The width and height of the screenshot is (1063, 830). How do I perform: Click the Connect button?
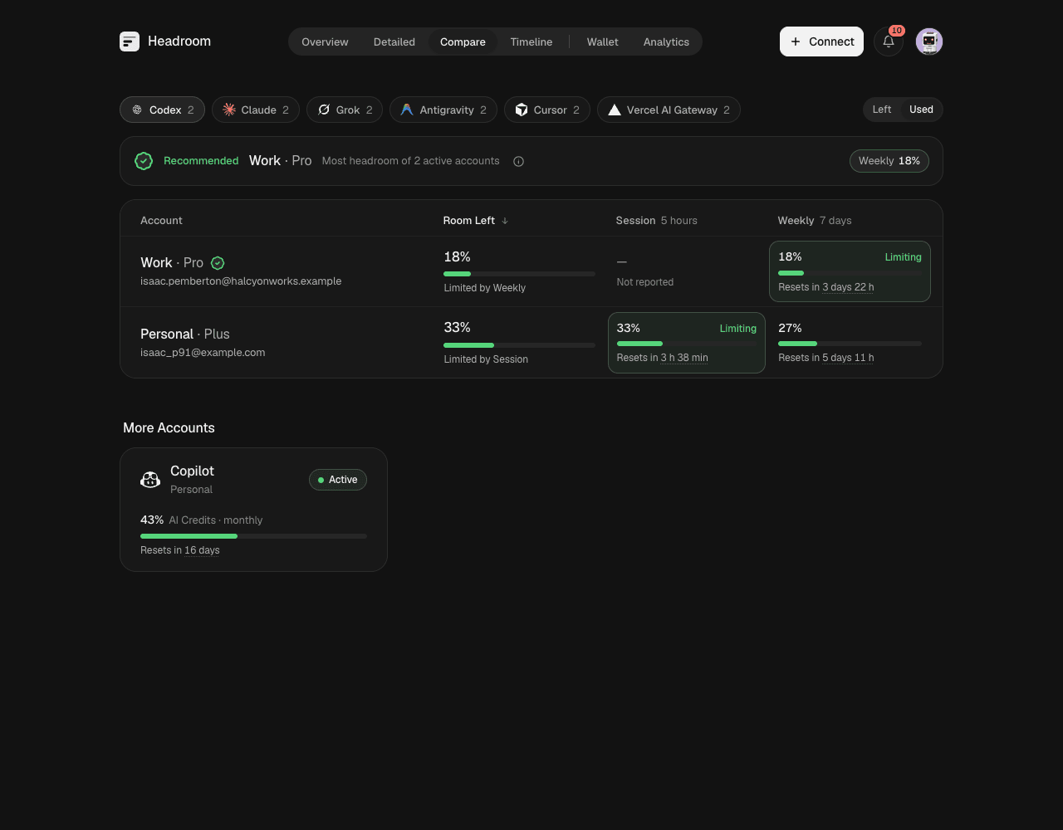pyautogui.click(x=821, y=41)
